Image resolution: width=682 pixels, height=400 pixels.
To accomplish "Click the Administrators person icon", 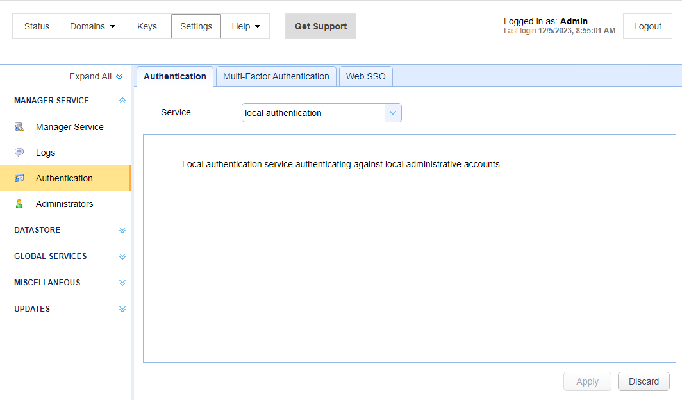I will (x=19, y=204).
